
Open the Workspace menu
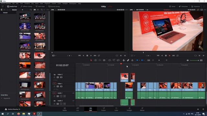73,4
